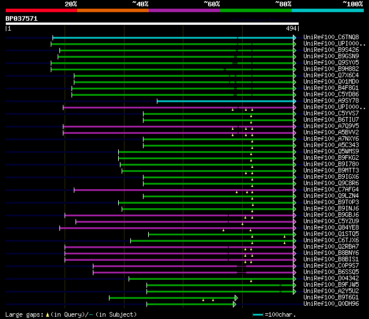Select the UniRef100_B8BNY6 label
Image resolution: width=369 pixels, height=319 pixels.
[x=331, y=253]
